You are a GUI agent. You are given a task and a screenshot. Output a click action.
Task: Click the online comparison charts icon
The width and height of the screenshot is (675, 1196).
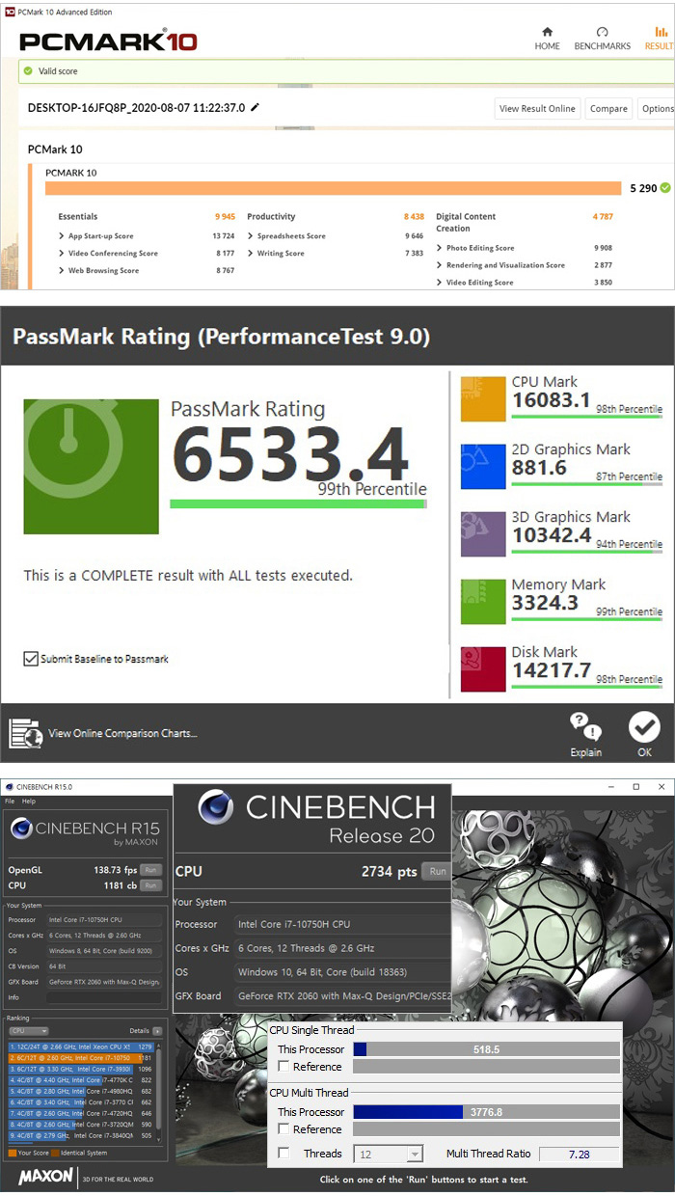(25, 733)
